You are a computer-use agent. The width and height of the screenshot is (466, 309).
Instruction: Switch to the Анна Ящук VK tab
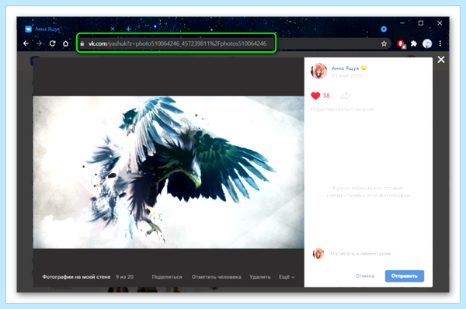pos(70,29)
